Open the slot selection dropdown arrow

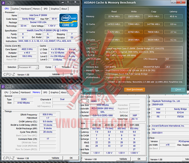87,101
